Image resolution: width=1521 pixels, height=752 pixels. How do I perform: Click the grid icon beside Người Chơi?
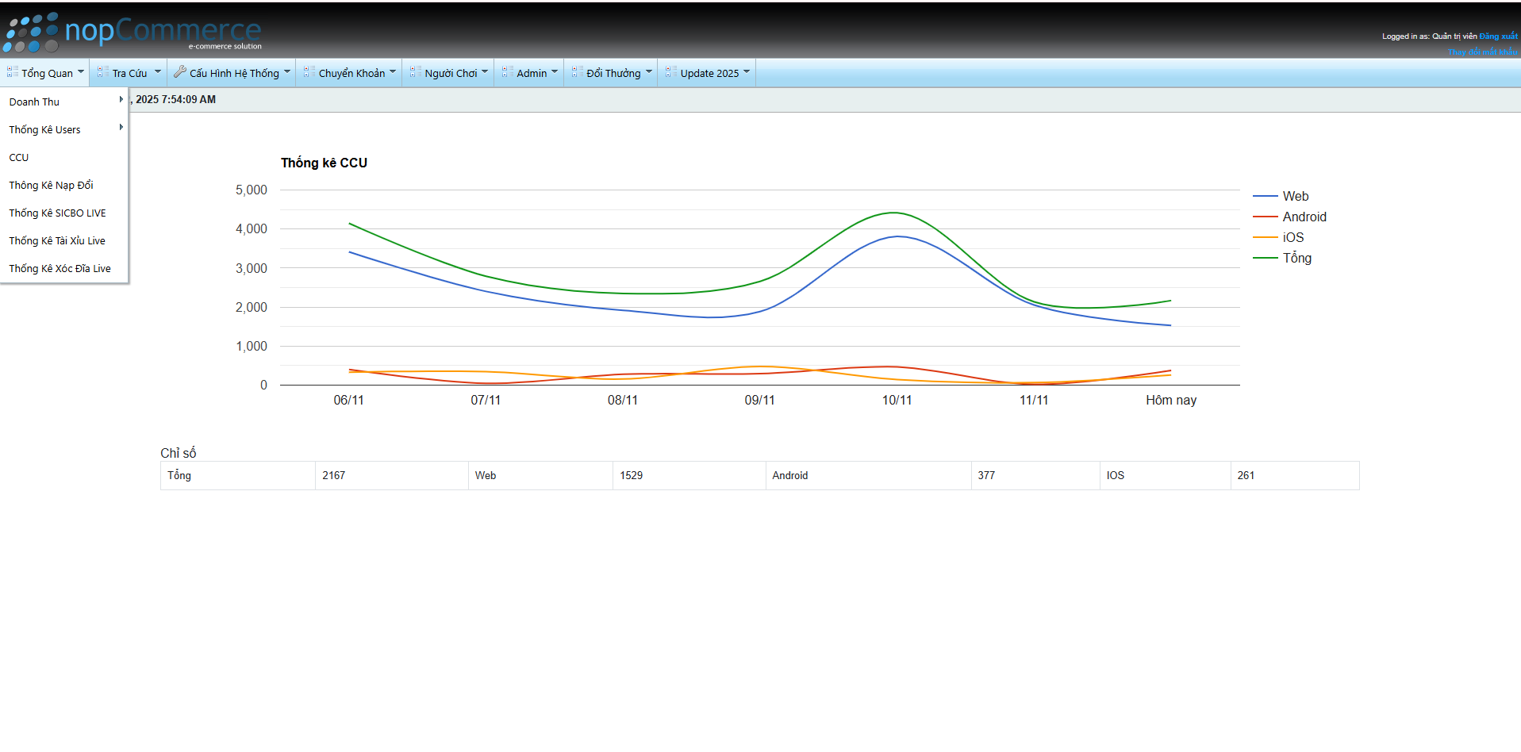tap(416, 72)
